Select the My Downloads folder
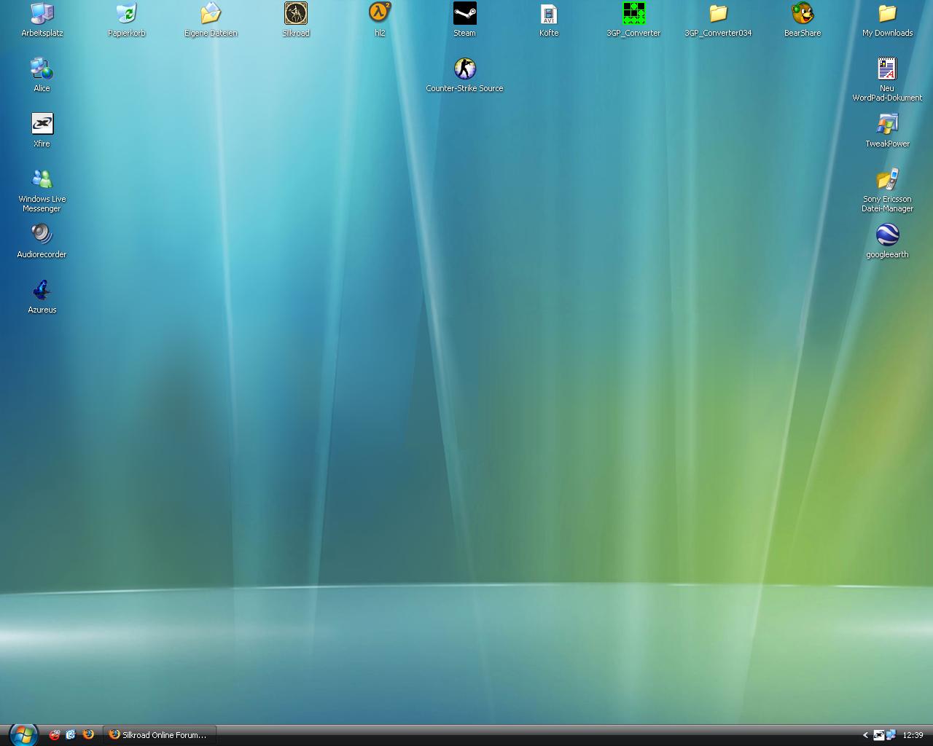 pyautogui.click(x=887, y=14)
